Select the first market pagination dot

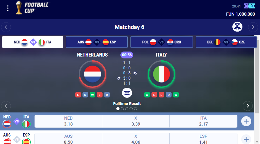pos(118,109)
